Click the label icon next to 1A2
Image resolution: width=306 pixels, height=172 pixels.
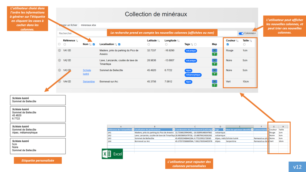tap(69, 60)
